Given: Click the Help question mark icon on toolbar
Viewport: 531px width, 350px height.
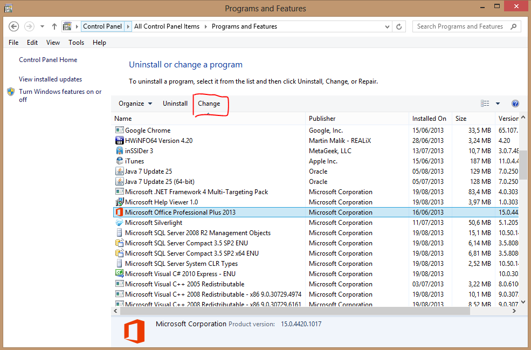Looking at the screenshot, I should click(515, 103).
